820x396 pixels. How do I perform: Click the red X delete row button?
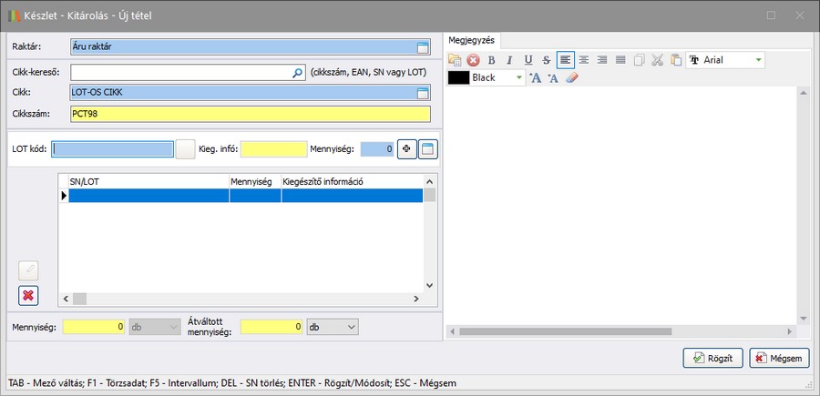tap(28, 295)
